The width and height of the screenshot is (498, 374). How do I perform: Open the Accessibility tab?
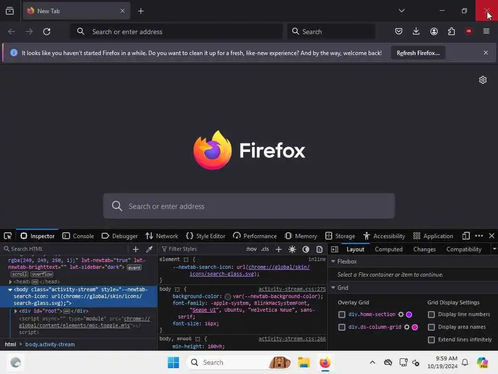(384, 236)
